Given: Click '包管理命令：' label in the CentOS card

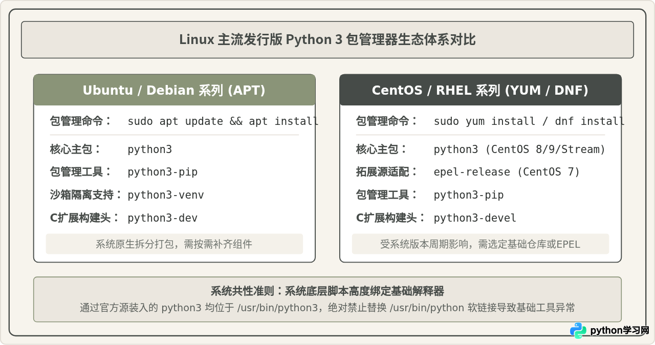Looking at the screenshot, I should [x=387, y=121].
